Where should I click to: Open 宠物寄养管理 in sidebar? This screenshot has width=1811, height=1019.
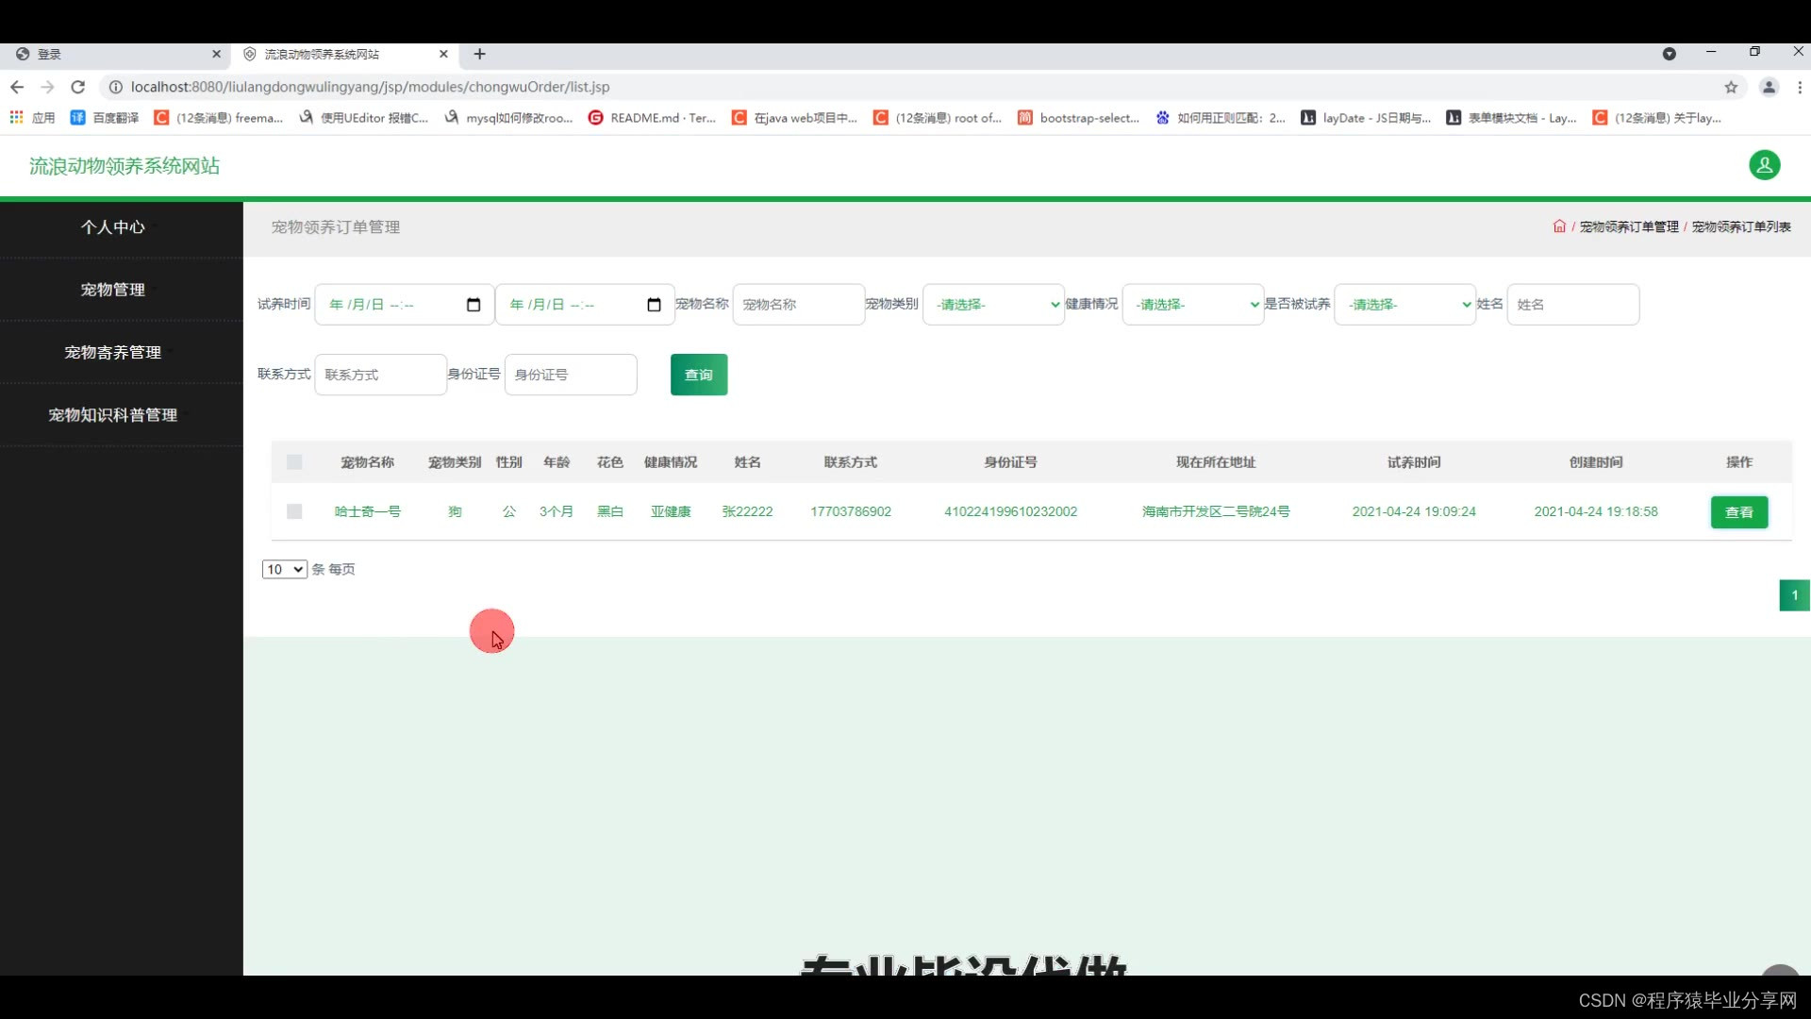(x=112, y=352)
